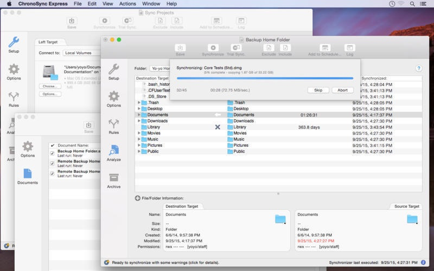The width and height of the screenshot is (434, 271).
Task: Click the blue help question mark button
Action: click(418, 68)
